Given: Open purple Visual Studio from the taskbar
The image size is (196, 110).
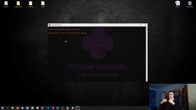Looking at the screenshot, I should (x=52, y=108).
